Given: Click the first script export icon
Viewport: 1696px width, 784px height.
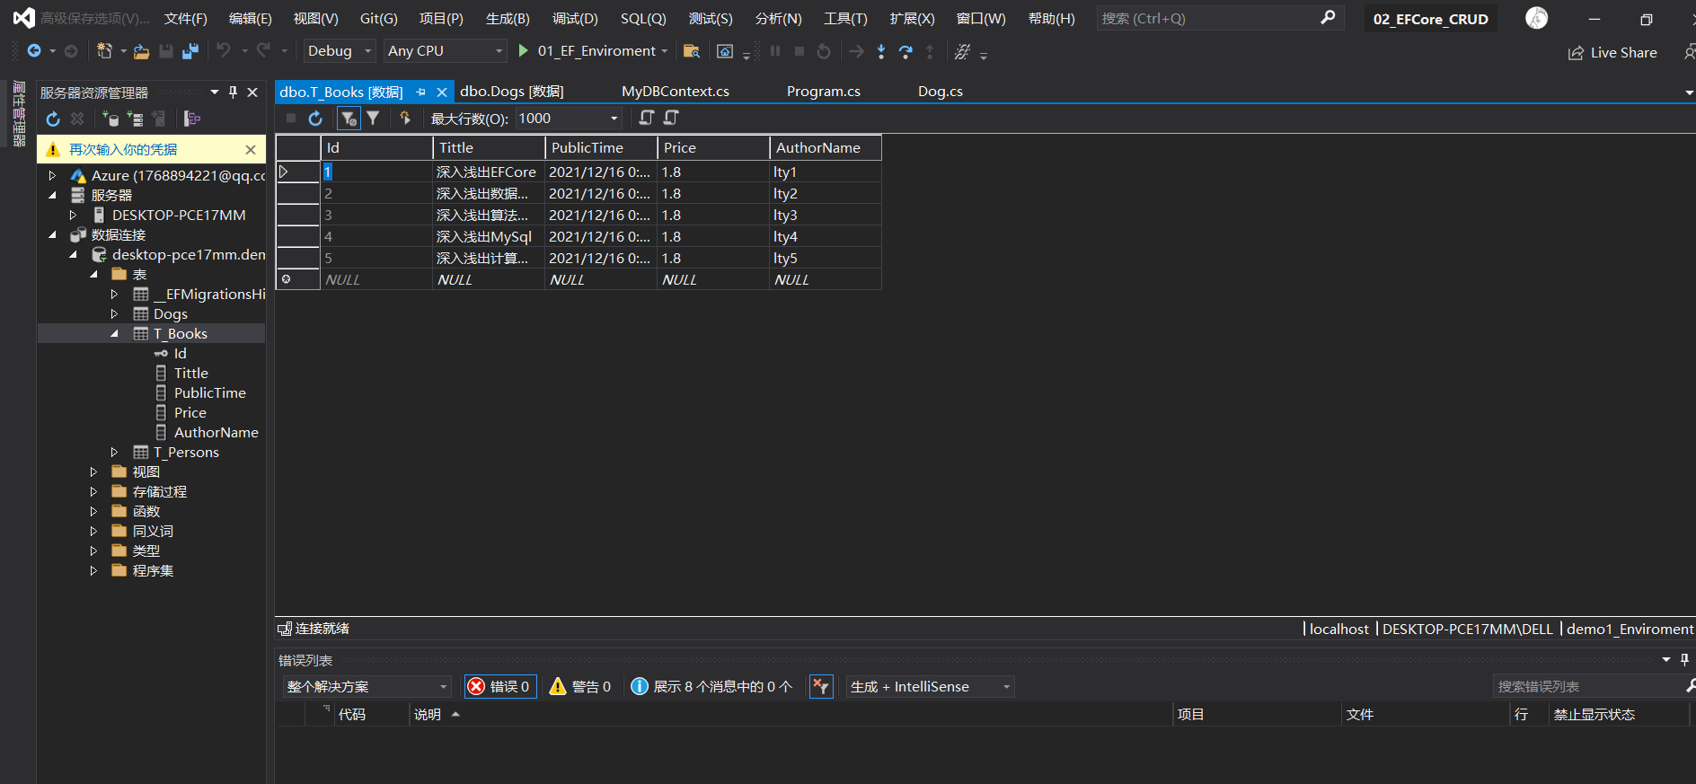Looking at the screenshot, I should (x=646, y=118).
